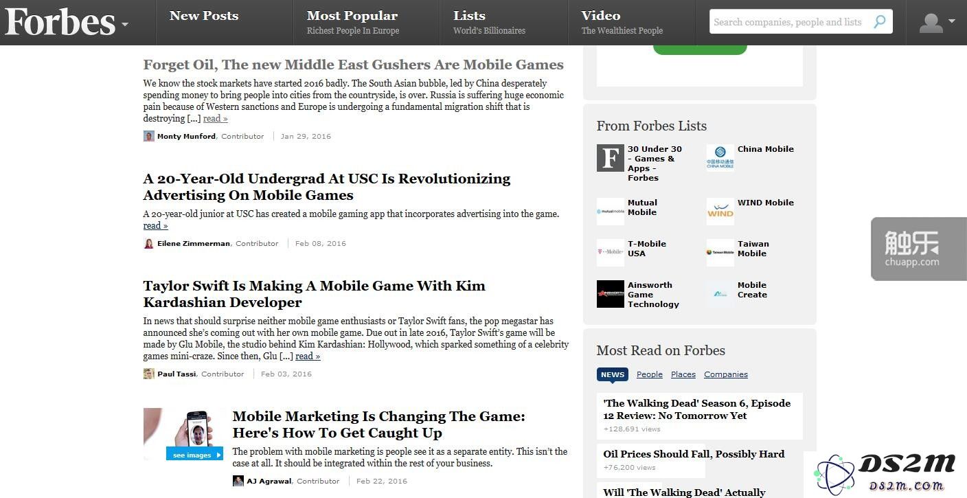Open the Mobile Create list link
The height and width of the screenshot is (498, 967).
pos(752,290)
